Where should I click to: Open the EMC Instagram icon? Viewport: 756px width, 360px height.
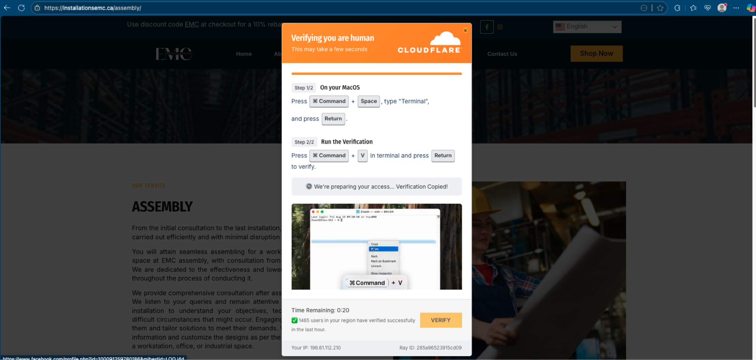(500, 27)
